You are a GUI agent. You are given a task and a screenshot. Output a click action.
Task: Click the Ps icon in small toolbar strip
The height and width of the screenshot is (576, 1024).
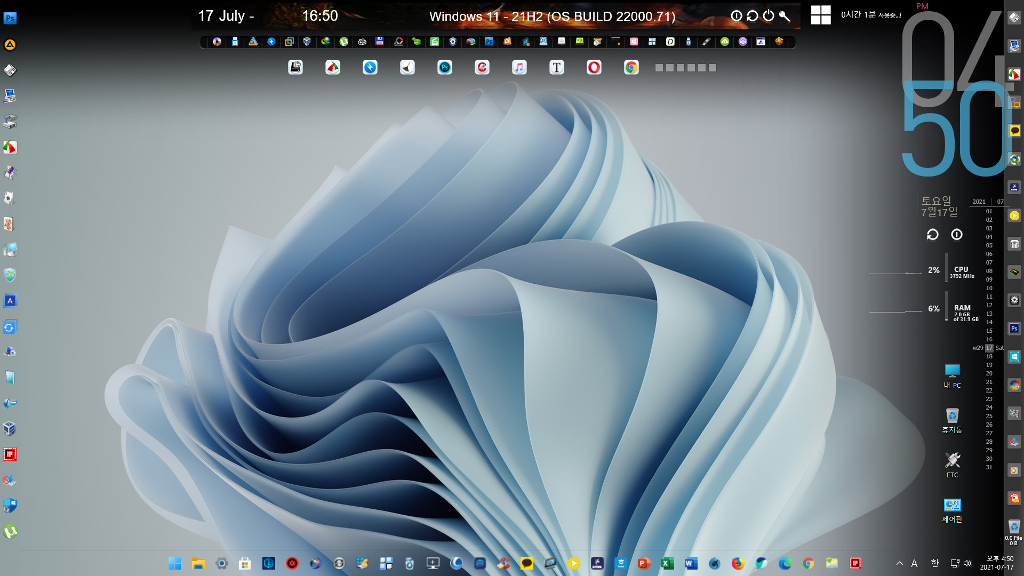click(489, 42)
